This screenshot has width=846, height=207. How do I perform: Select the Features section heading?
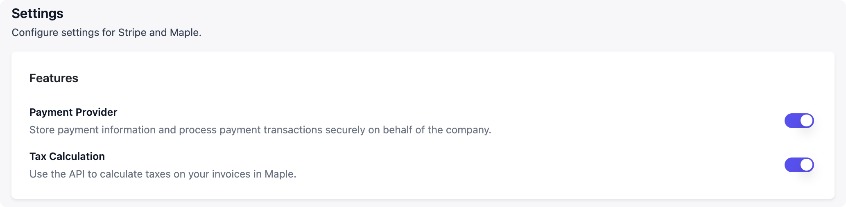coord(54,78)
